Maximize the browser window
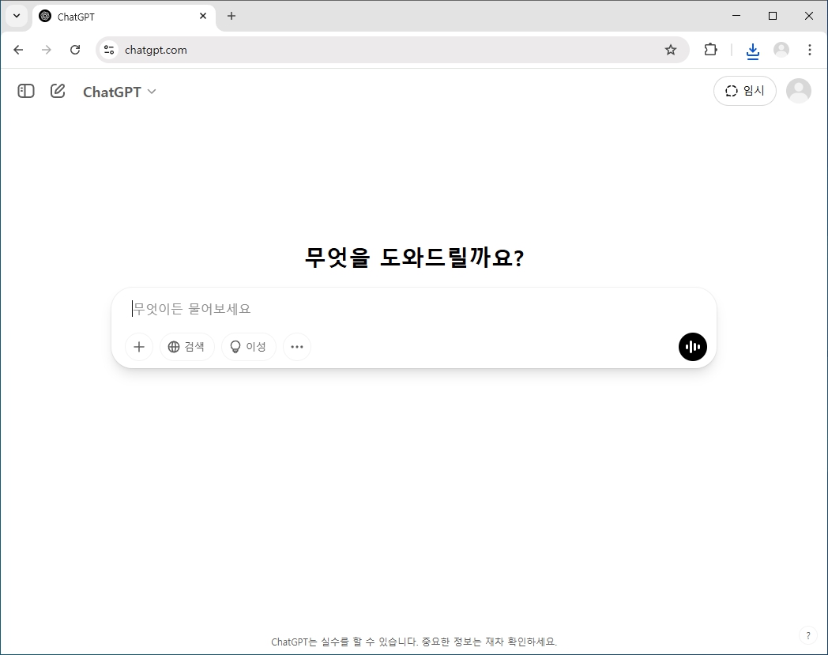The width and height of the screenshot is (828, 655). click(773, 16)
